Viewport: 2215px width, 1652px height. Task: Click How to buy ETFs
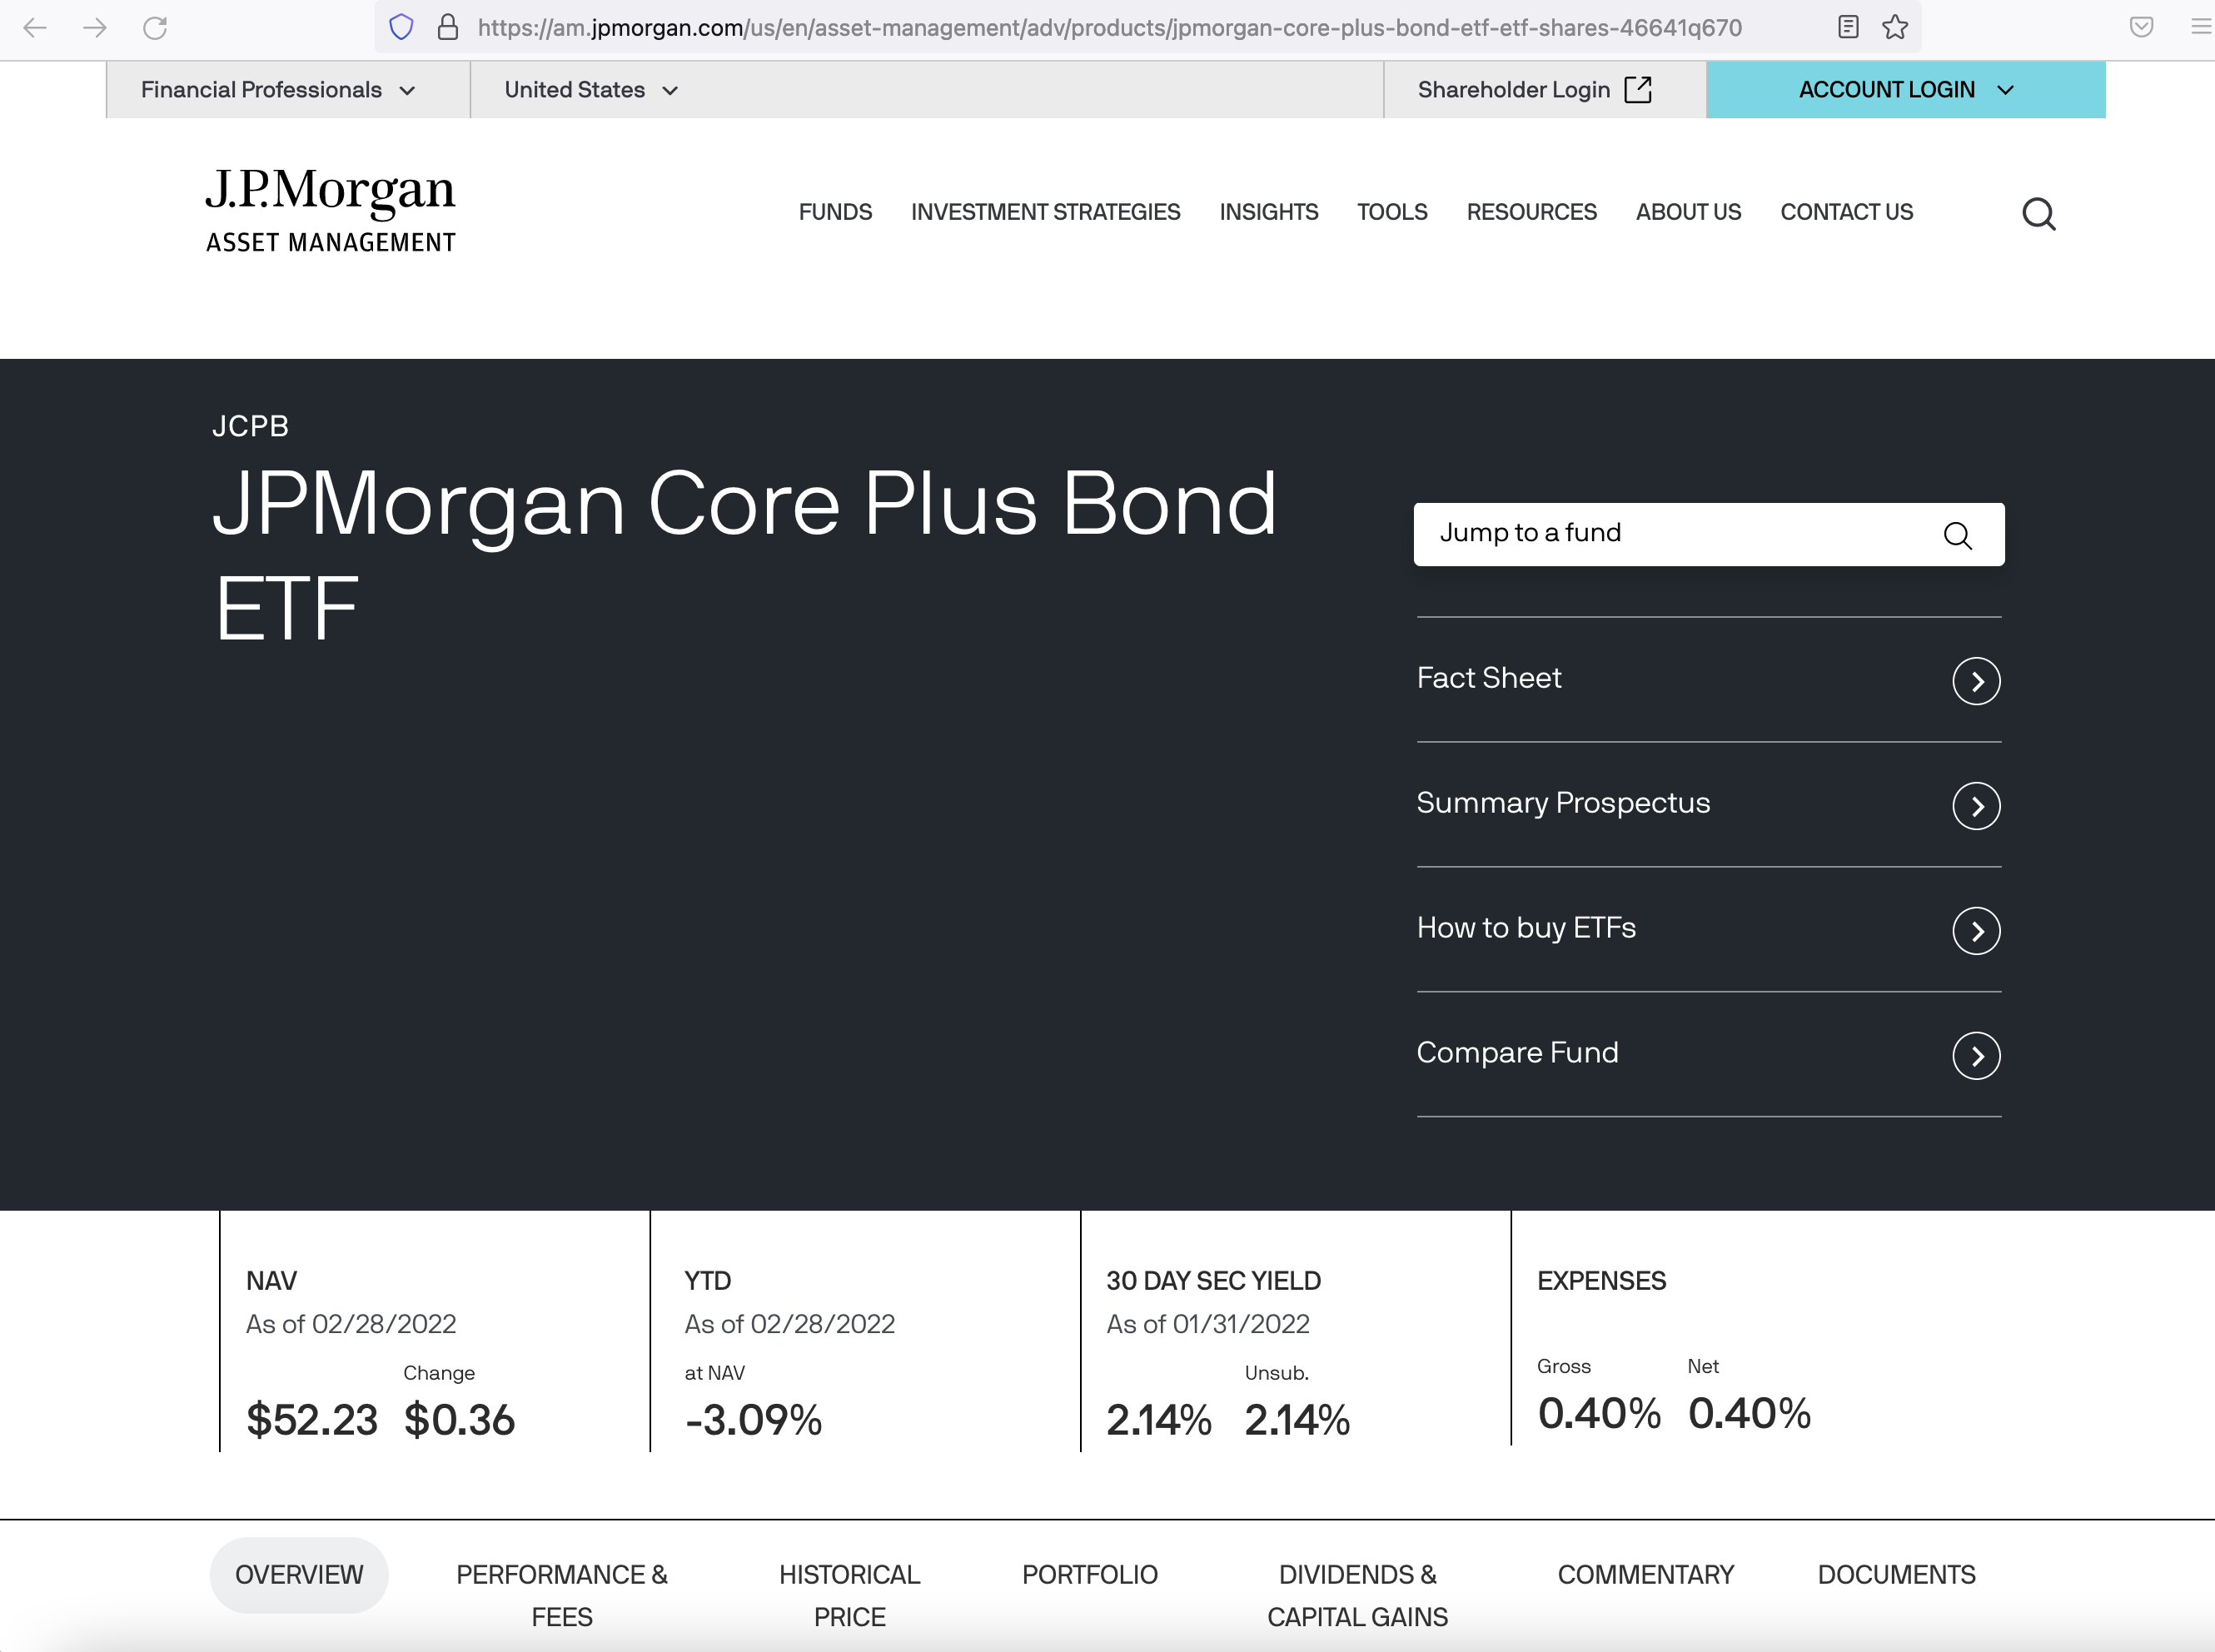[x=1526, y=928]
